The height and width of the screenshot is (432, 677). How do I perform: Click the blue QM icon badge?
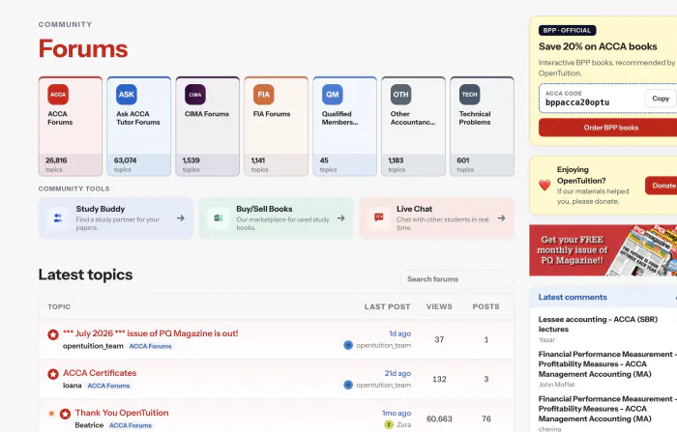click(x=333, y=95)
